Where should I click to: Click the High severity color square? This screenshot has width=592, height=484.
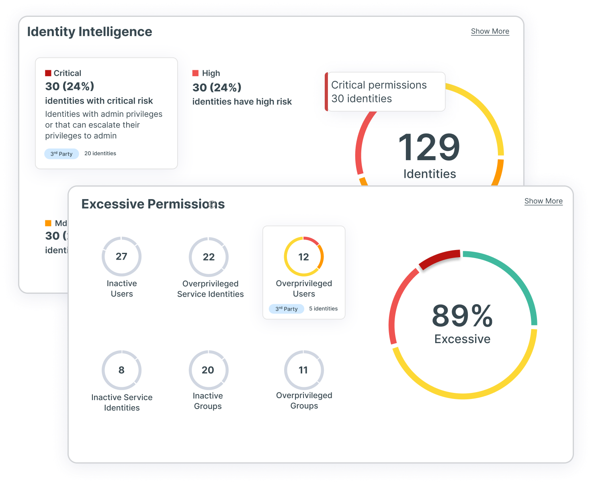(196, 73)
